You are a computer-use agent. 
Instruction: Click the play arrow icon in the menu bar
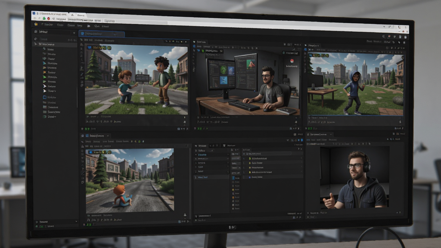(89, 26)
